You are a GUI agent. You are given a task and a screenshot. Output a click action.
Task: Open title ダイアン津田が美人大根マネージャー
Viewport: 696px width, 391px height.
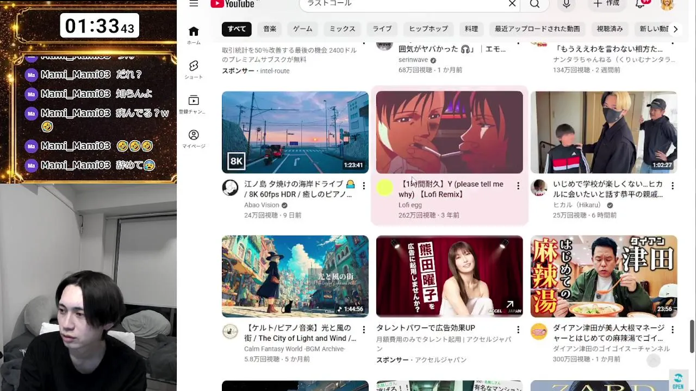click(x=609, y=333)
